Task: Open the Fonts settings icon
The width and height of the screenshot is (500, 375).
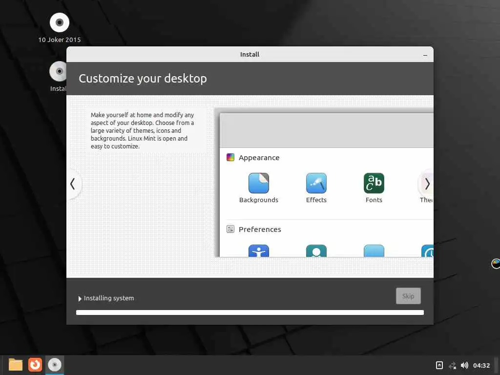Action: coord(374,183)
